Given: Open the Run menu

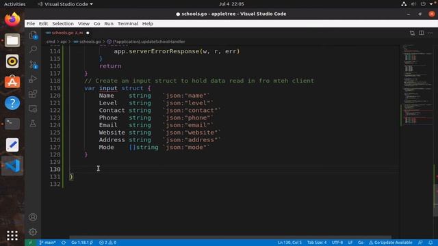Looking at the screenshot, I should [109, 24].
